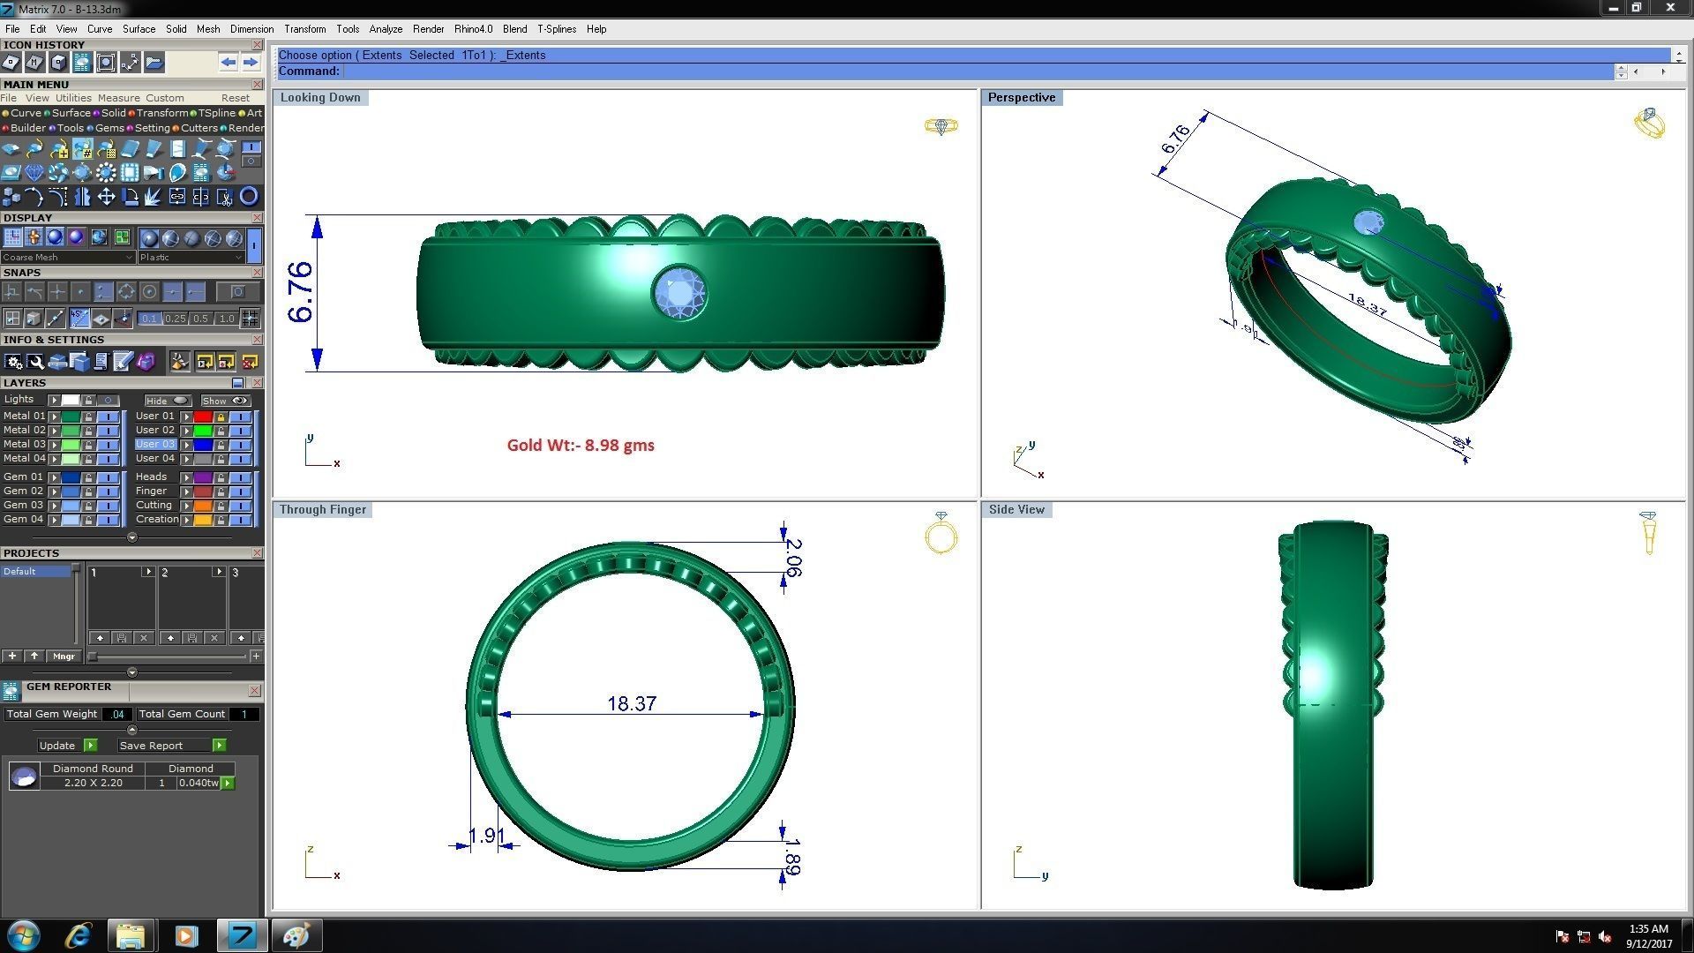
Task: Toggle visibility of Heads layer
Action: point(240,477)
